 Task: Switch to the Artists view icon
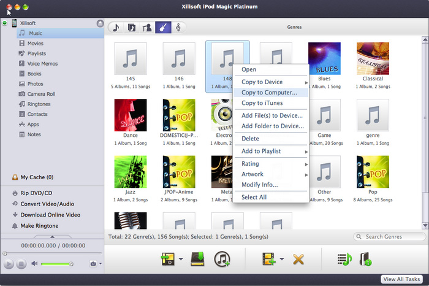coord(147,28)
